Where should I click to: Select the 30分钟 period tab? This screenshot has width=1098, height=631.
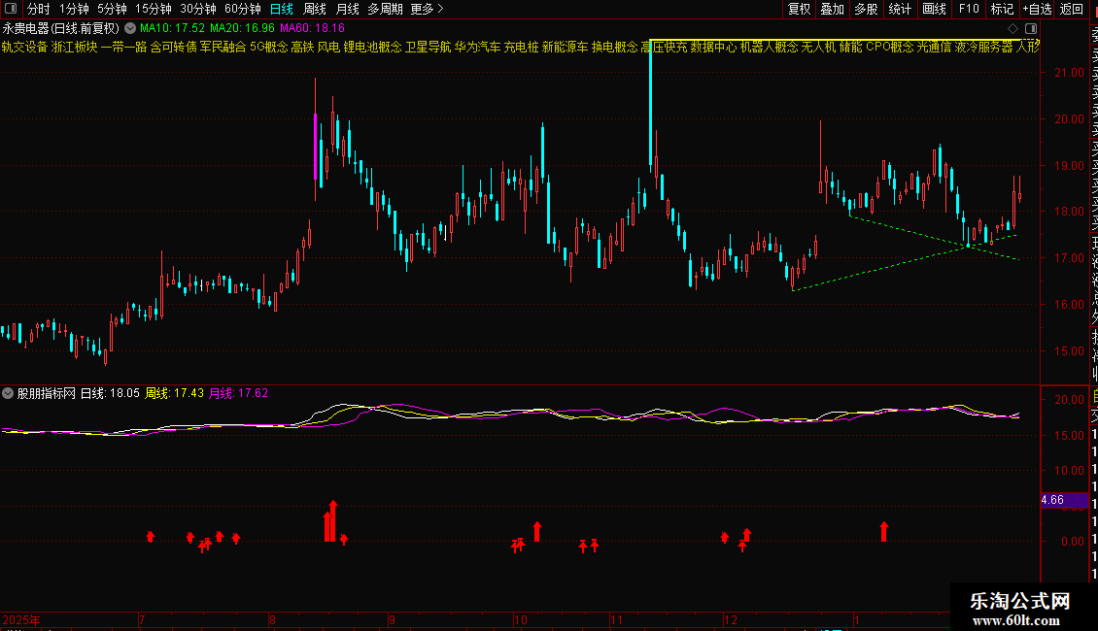click(x=198, y=9)
